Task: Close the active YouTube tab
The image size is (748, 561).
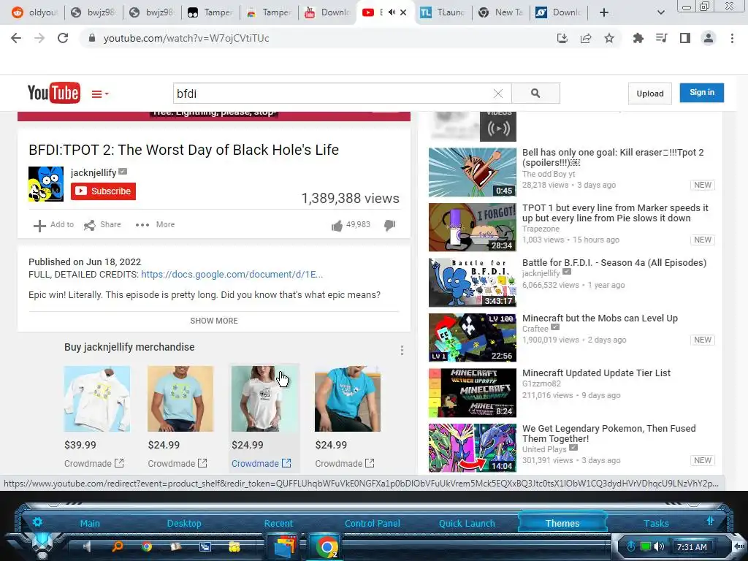Action: point(403,12)
